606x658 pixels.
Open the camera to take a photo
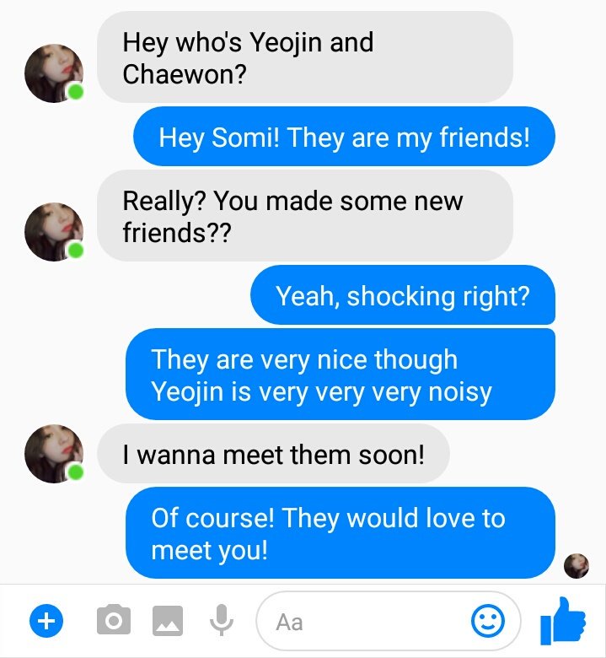point(114,619)
